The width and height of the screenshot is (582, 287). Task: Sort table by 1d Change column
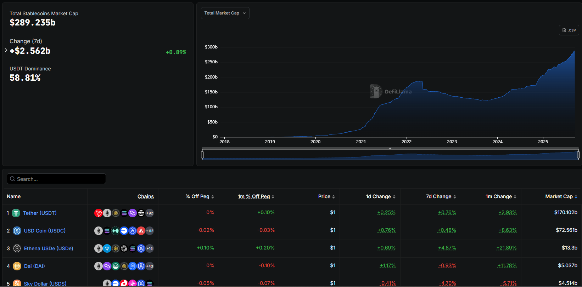381,196
